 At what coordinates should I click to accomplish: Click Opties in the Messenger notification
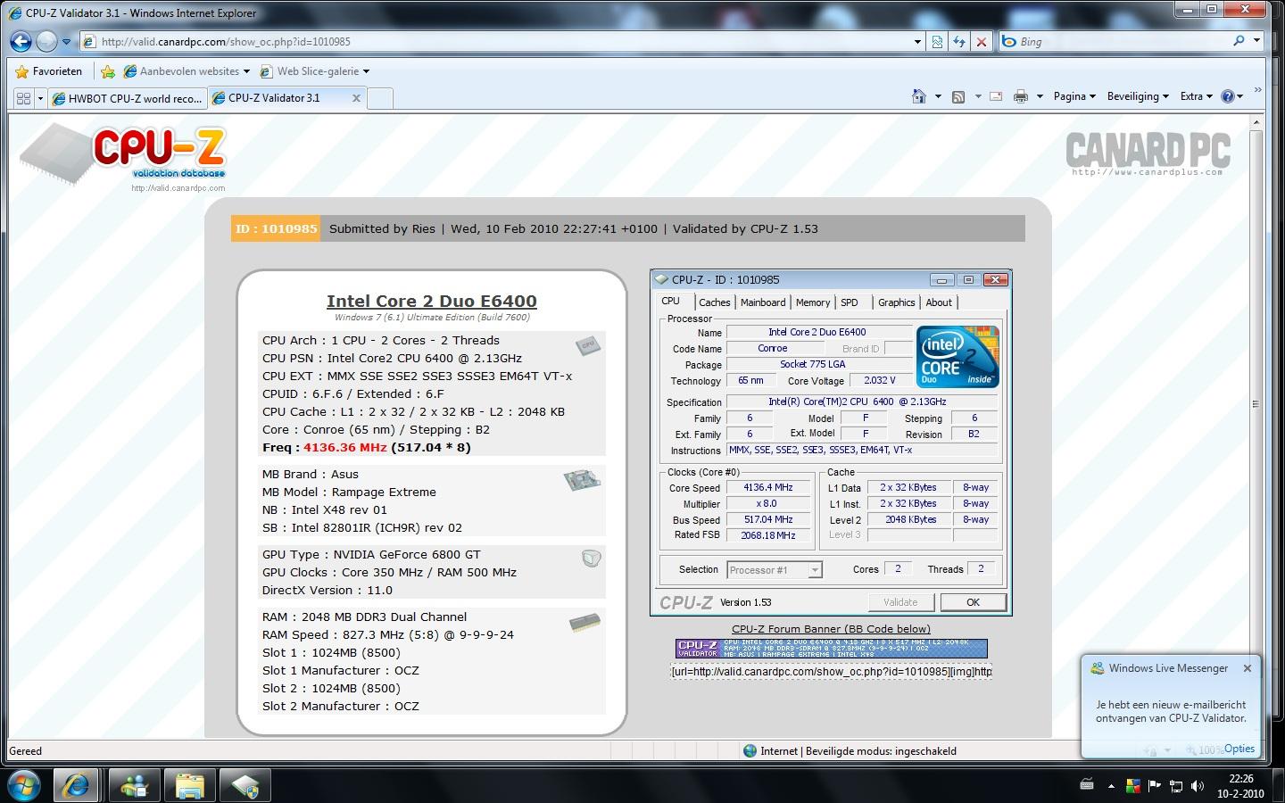1239,749
